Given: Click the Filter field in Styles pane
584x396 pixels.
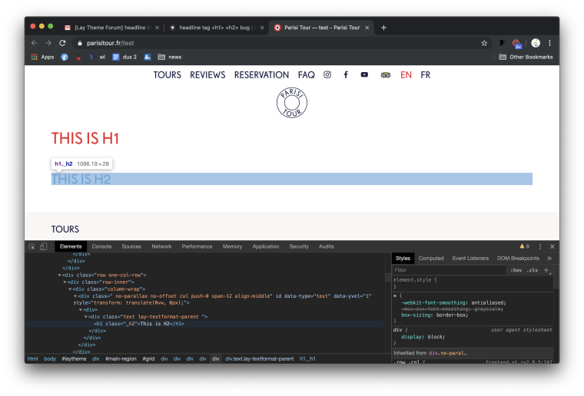Looking at the screenshot, I should [x=446, y=270].
